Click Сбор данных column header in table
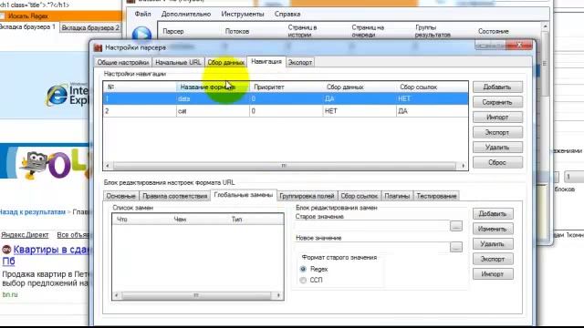The width and height of the screenshot is (584, 328). click(x=360, y=87)
